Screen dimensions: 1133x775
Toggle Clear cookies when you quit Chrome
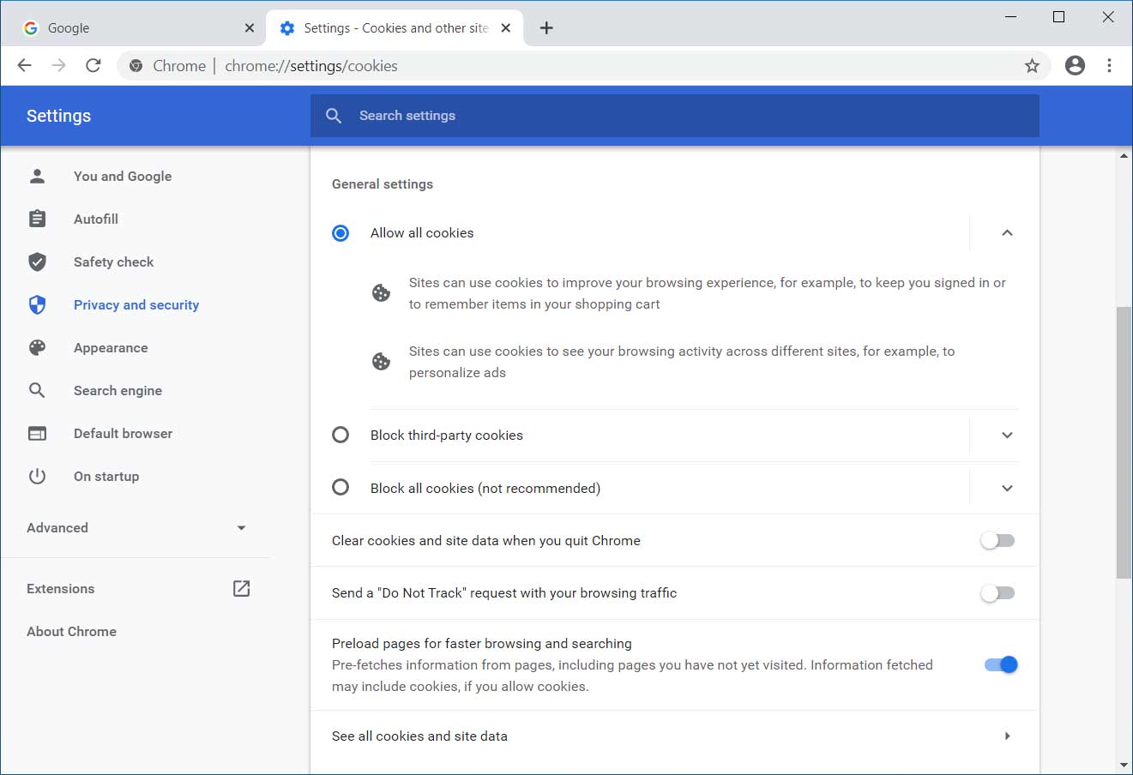pos(998,541)
